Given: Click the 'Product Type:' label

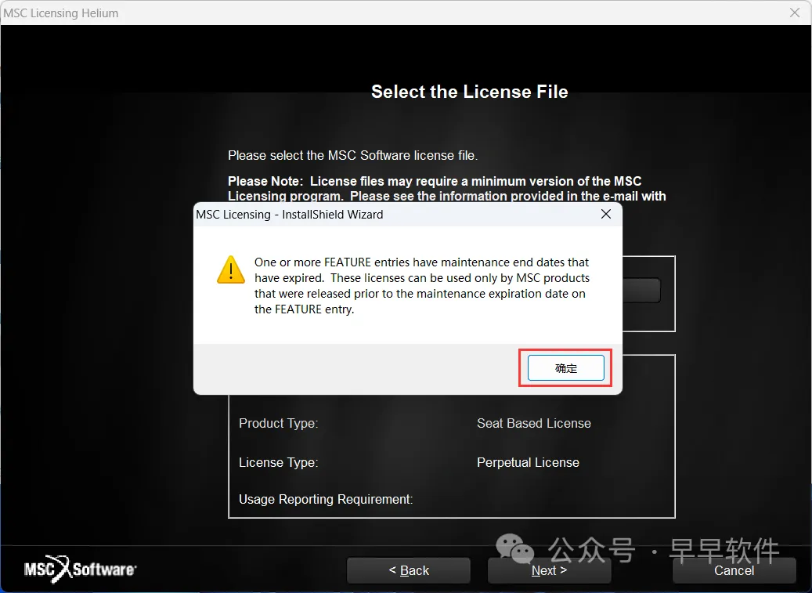Looking at the screenshot, I should (x=278, y=423).
